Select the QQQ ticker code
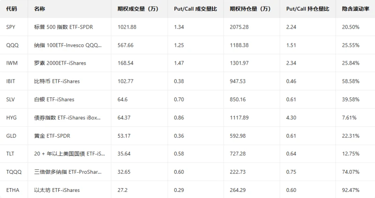The height and width of the screenshot is (198, 375). [x=12, y=45]
